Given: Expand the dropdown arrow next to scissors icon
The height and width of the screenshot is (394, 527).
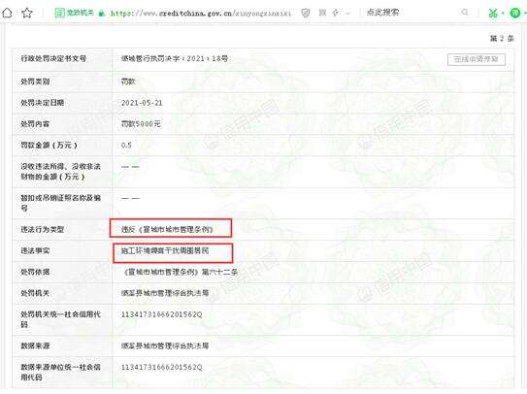Looking at the screenshot, I should pyautogui.click(x=503, y=14).
